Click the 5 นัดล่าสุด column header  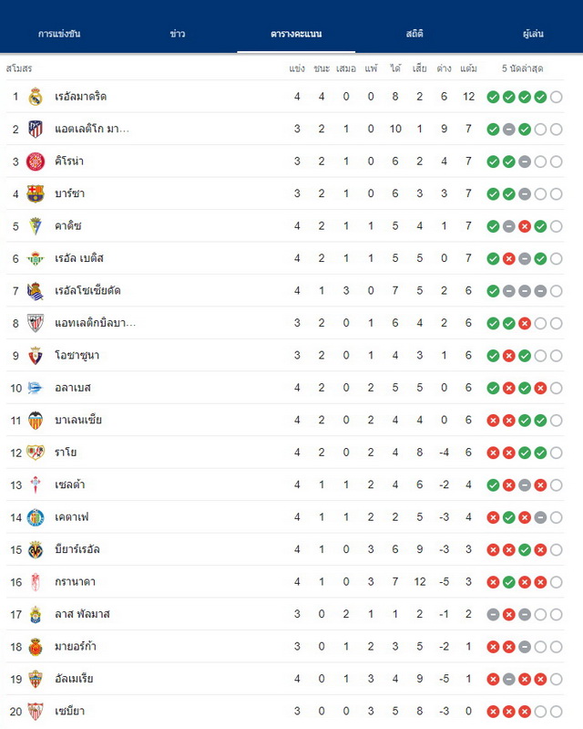522,68
